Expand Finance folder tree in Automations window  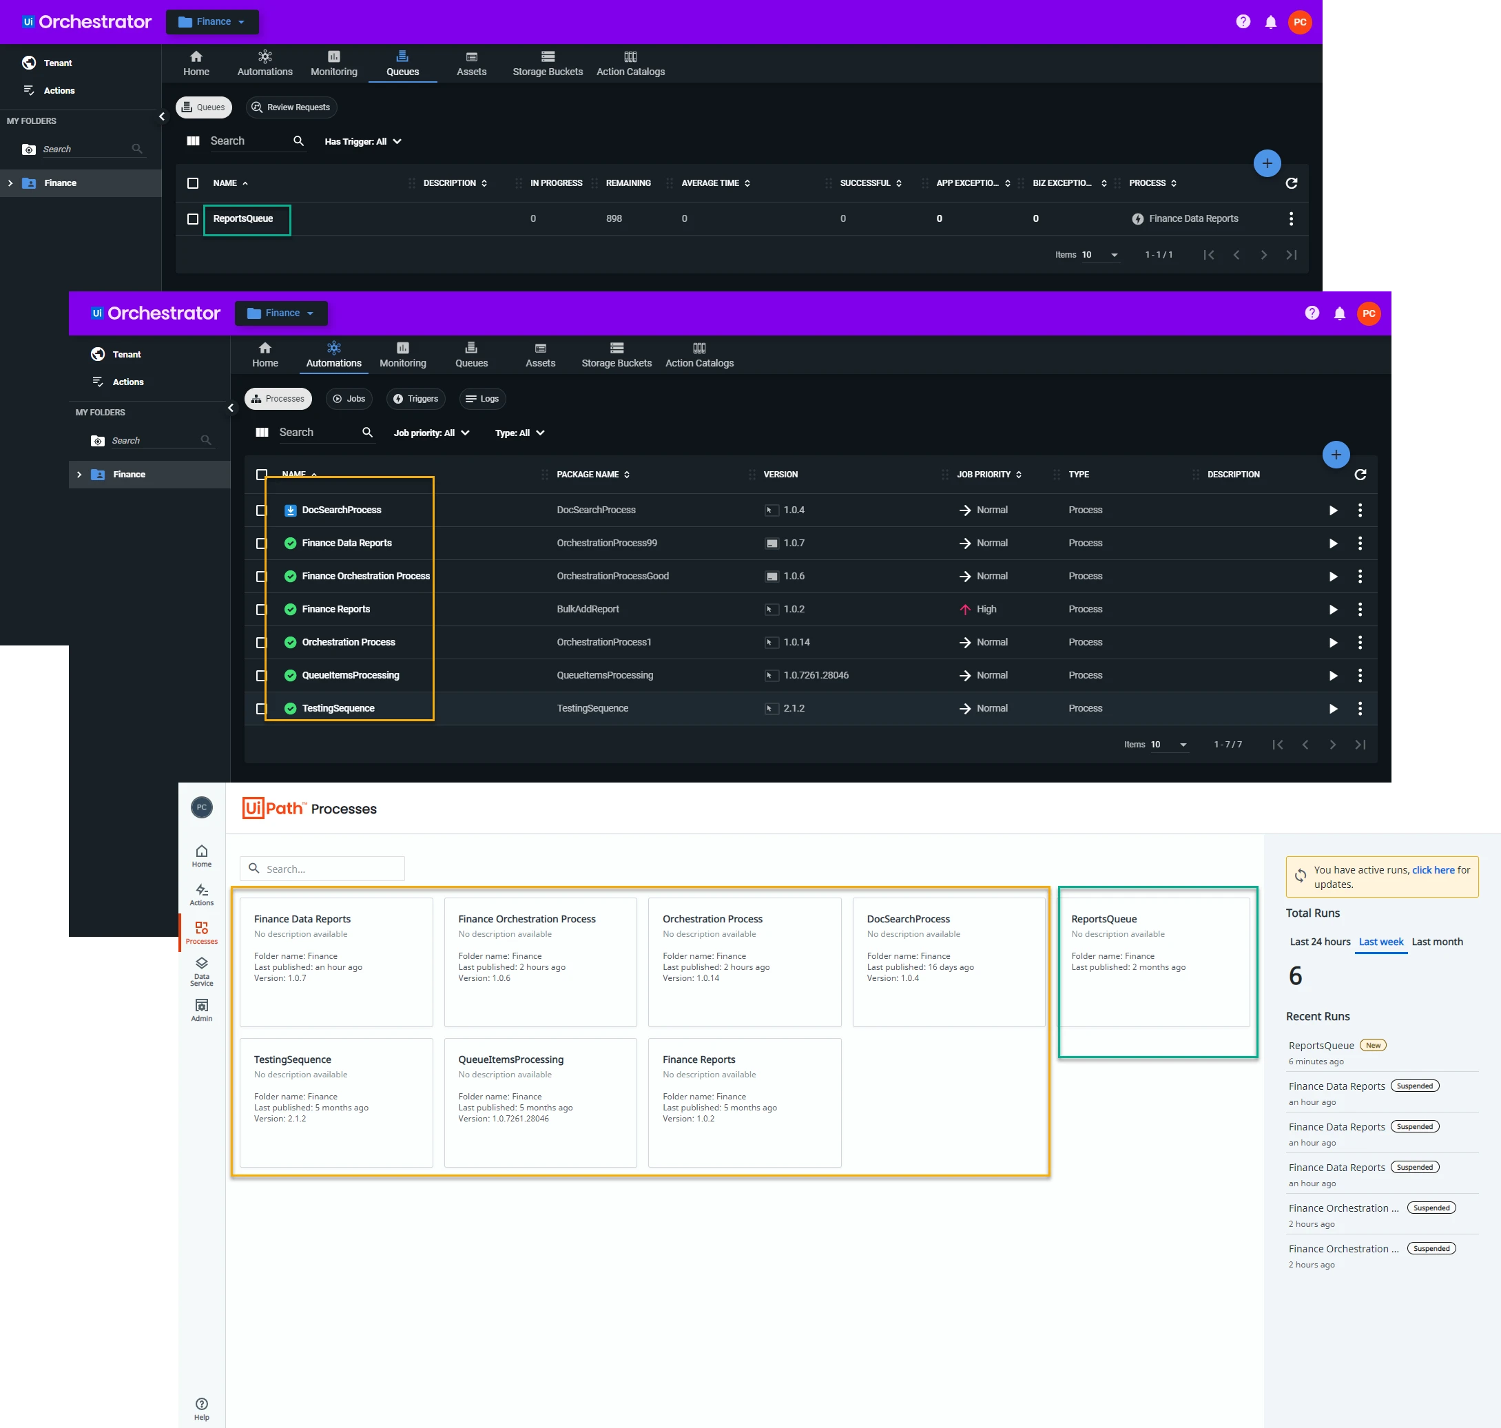point(79,475)
